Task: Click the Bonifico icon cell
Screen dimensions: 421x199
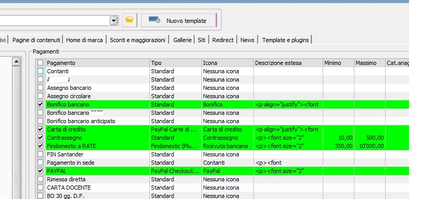Action: (x=228, y=104)
